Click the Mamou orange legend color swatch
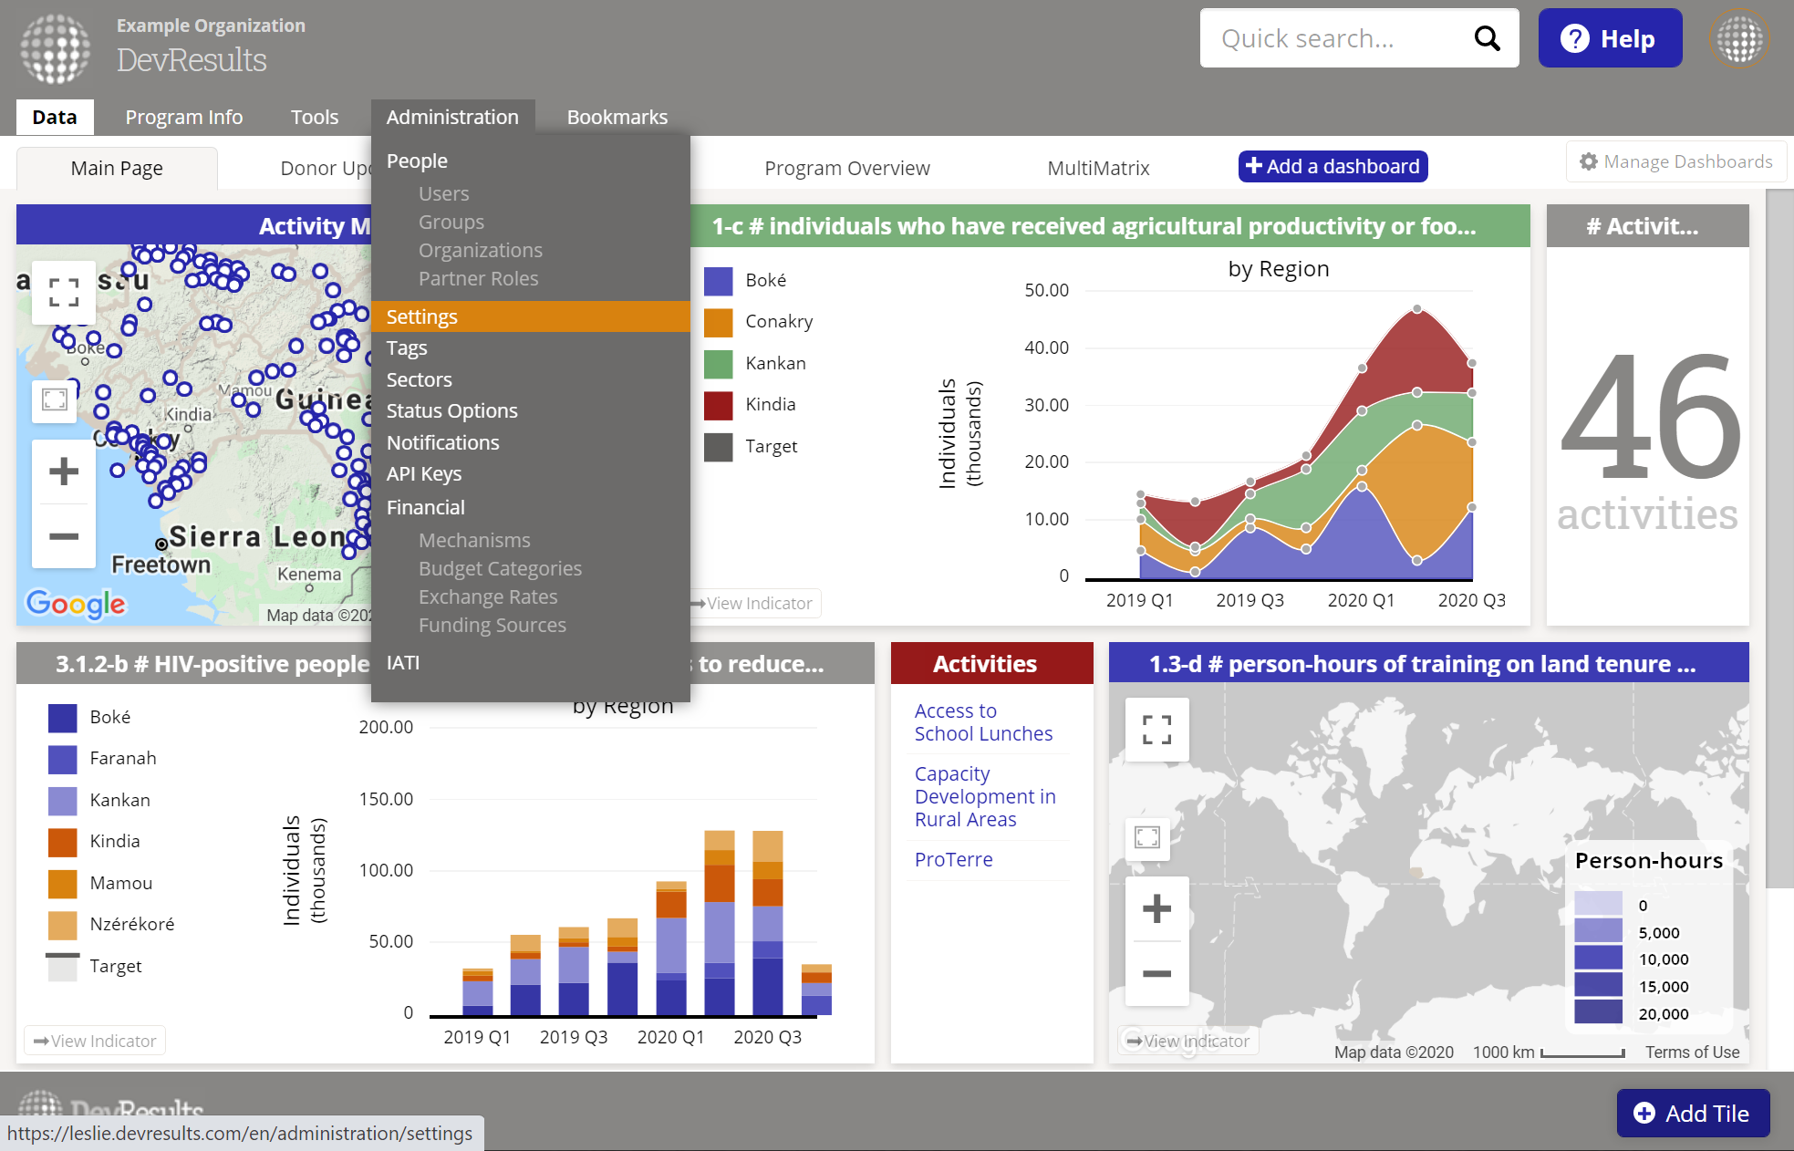The image size is (1794, 1151). coord(63,883)
